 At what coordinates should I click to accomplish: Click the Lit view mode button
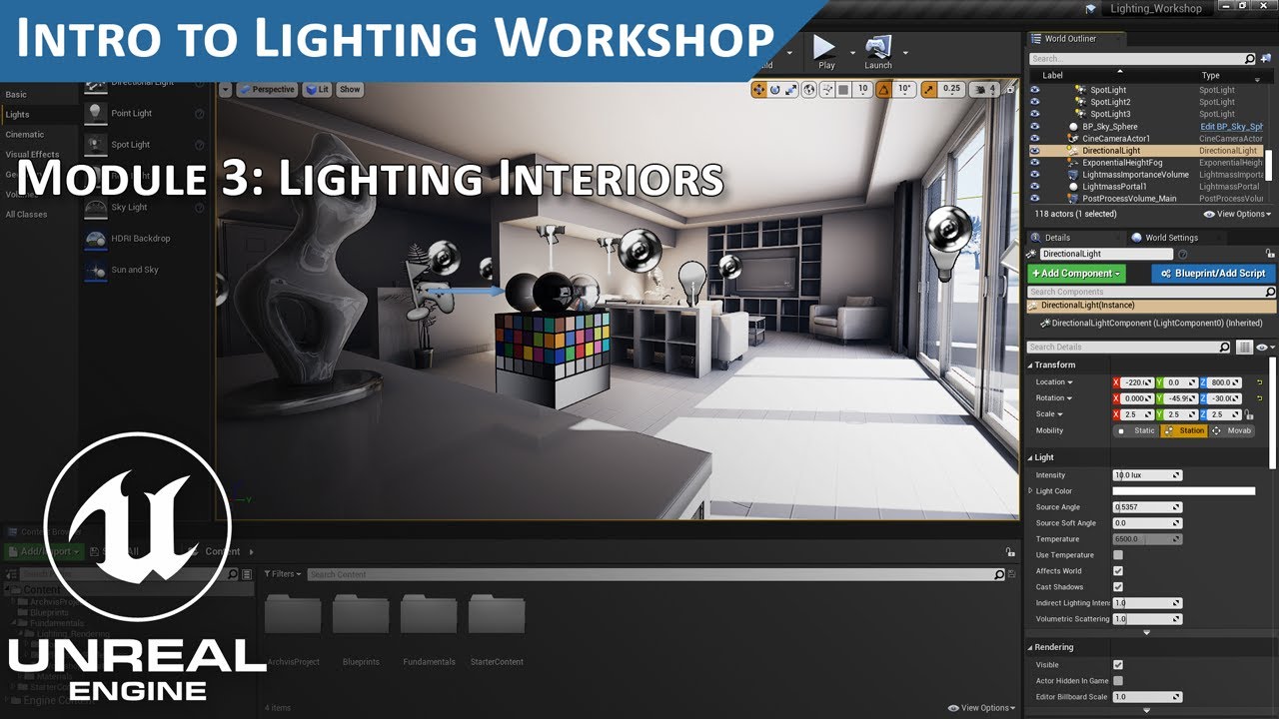coord(318,89)
